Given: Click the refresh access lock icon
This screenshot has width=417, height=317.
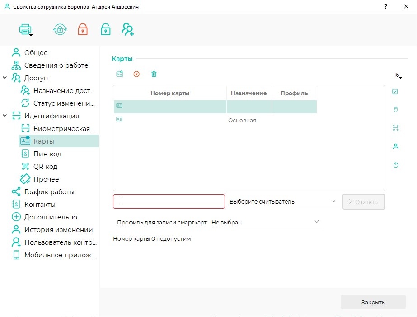Looking at the screenshot, I should 60,29.
